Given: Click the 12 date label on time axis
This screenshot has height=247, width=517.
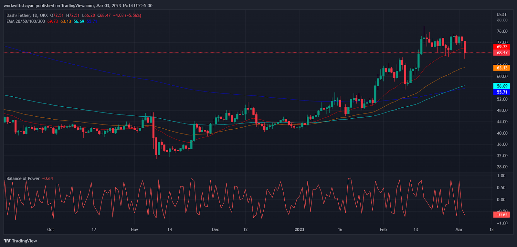Looking at the screenshot, I should [x=245, y=230].
